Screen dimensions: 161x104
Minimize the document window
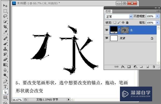tap(119, 3)
